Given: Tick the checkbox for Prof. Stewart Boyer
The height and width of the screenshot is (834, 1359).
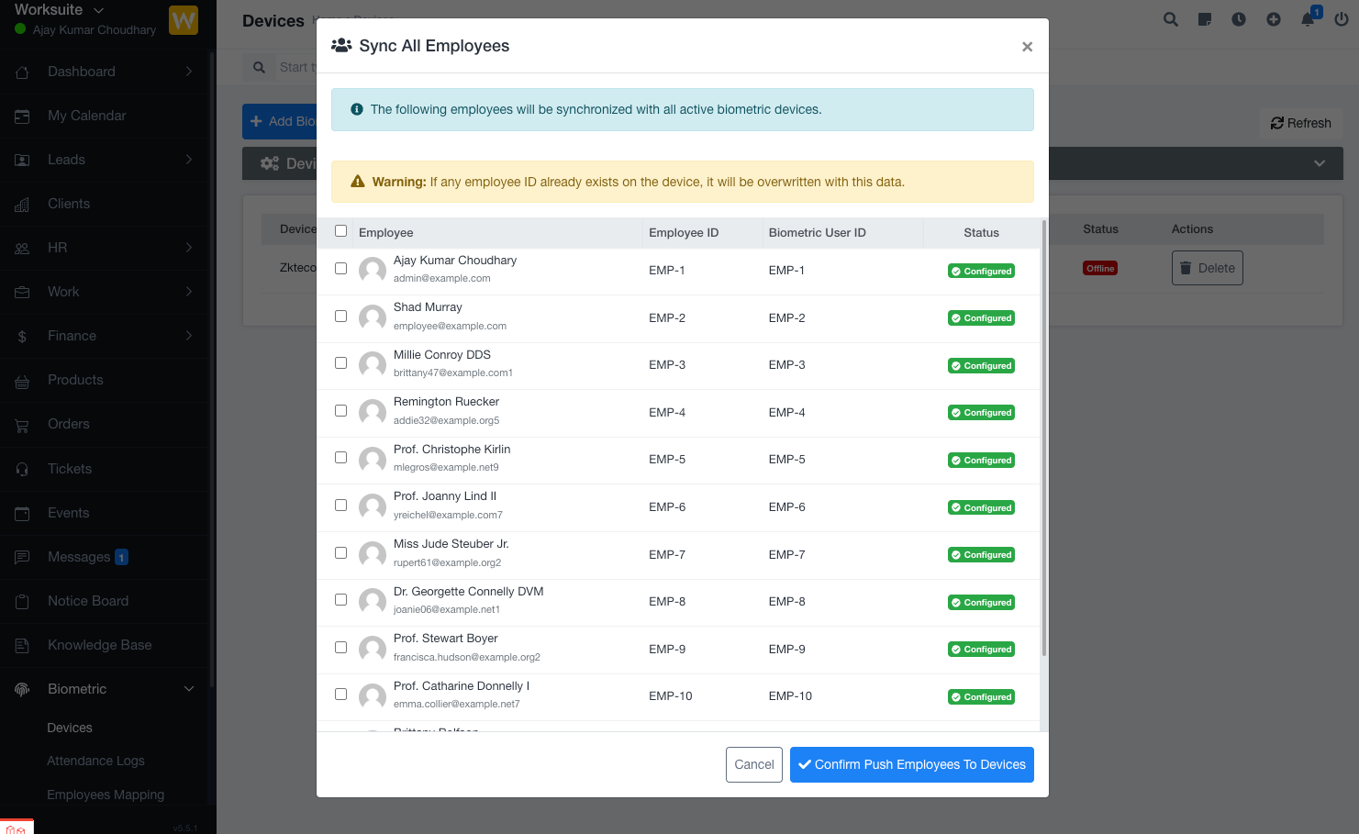Looking at the screenshot, I should pyautogui.click(x=341, y=648).
